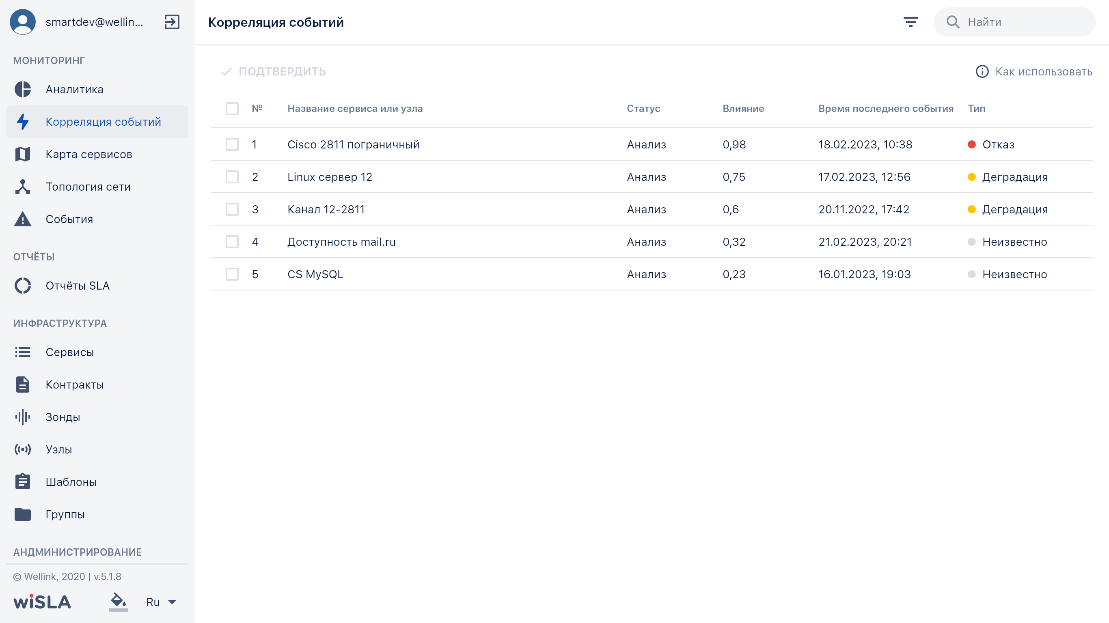The width and height of the screenshot is (1109, 623).
Task: Check the box for Cisco 2811 пограничный
Action: coord(232,144)
